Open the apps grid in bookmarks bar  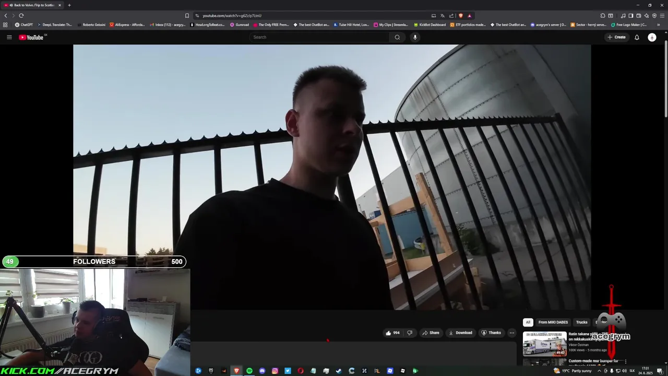(x=5, y=25)
